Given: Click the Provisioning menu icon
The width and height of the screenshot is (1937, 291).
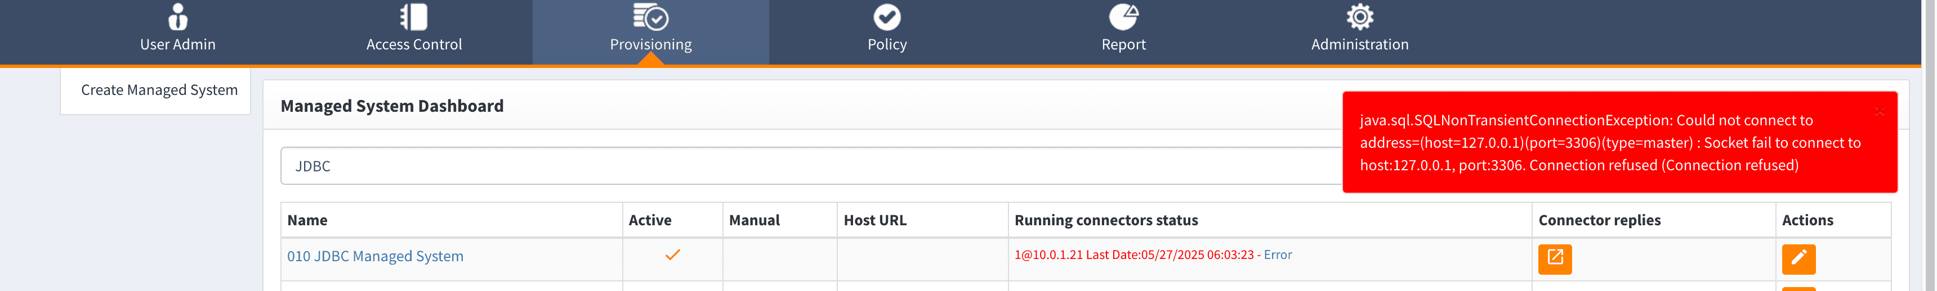Looking at the screenshot, I should click(x=650, y=16).
